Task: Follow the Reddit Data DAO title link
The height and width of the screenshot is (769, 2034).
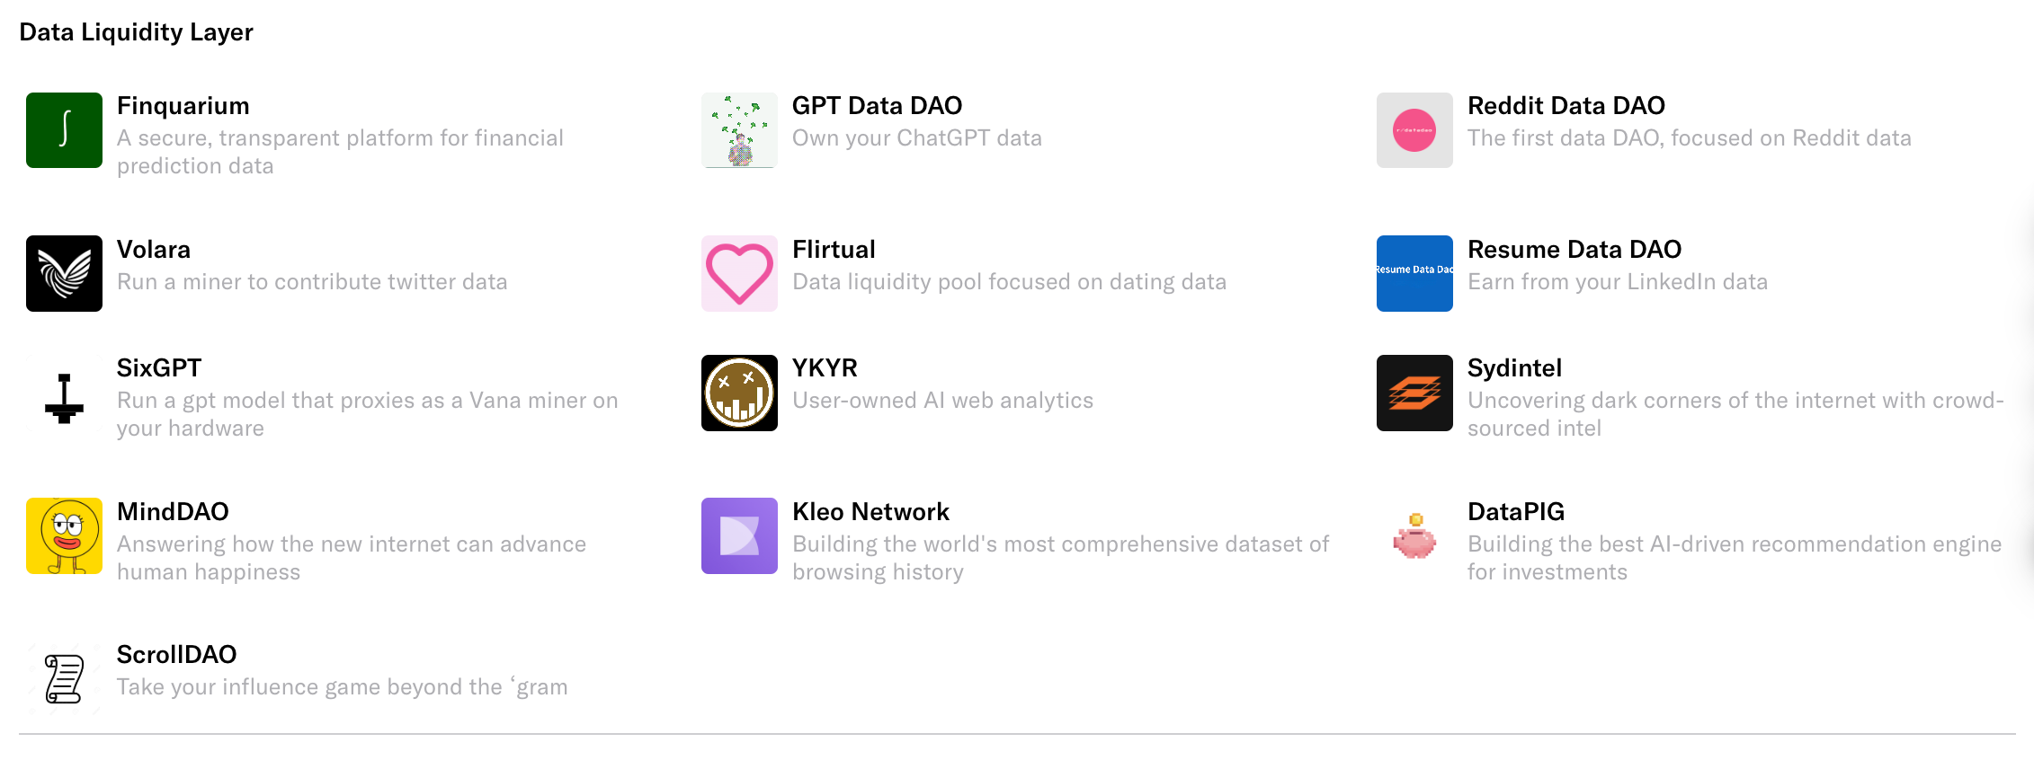Action: click(x=1566, y=106)
